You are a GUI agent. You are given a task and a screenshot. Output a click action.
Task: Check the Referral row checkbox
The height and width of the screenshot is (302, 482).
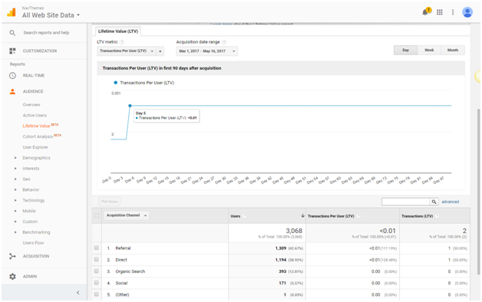[97, 248]
